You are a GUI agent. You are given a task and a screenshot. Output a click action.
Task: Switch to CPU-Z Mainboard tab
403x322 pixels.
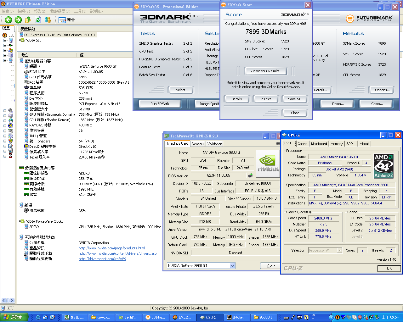coord(319,144)
